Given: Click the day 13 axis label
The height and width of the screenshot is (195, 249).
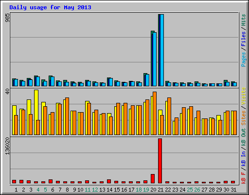Looking at the screenshot, I should [102, 190].
